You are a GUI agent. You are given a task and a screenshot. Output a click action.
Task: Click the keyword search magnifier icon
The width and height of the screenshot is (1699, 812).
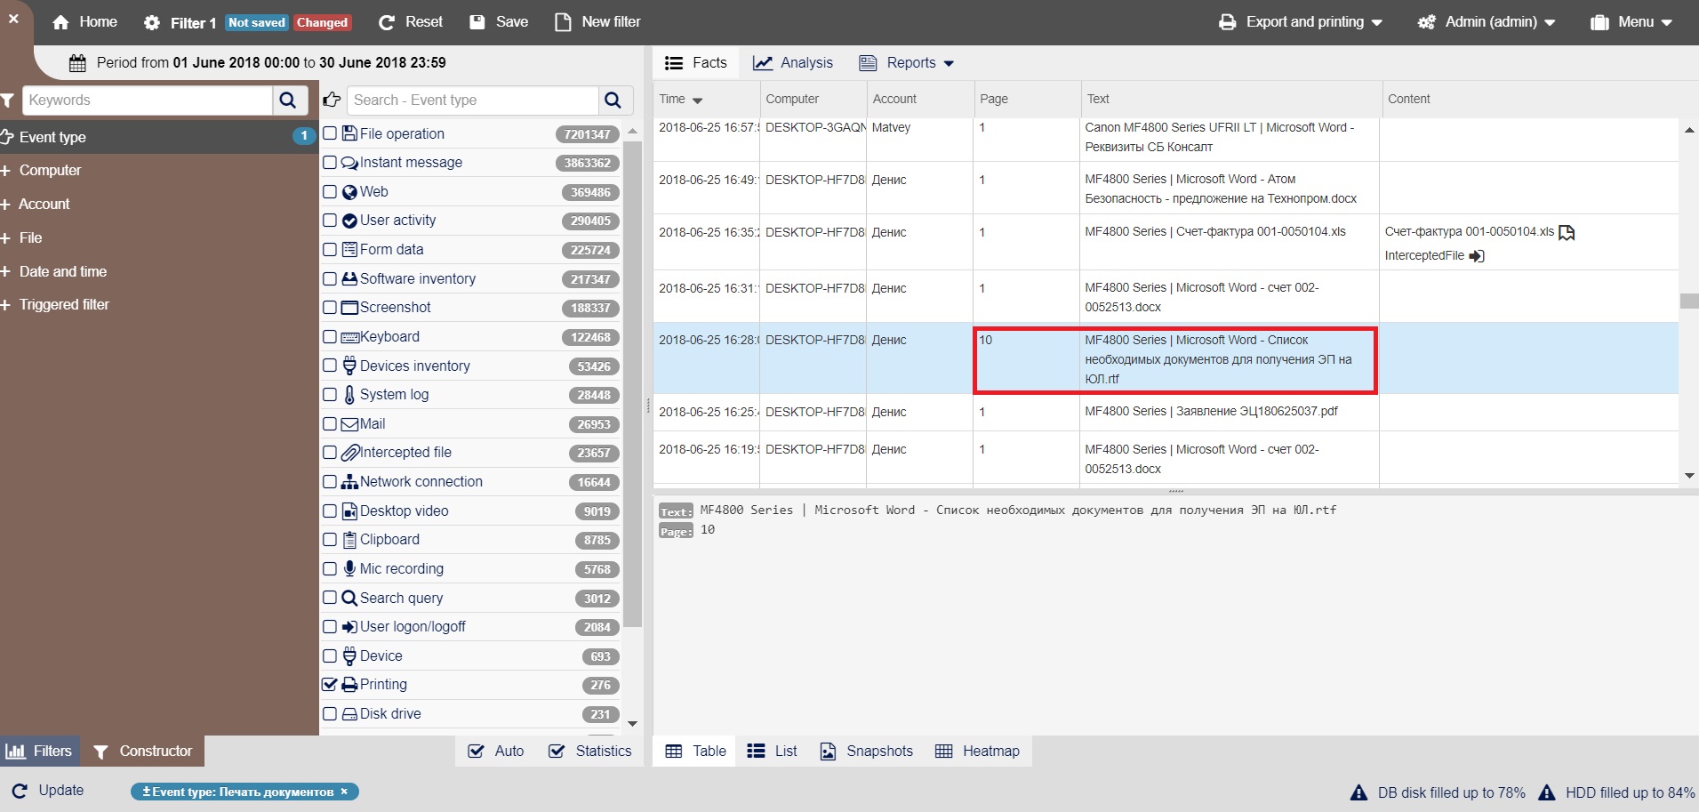[x=288, y=100]
